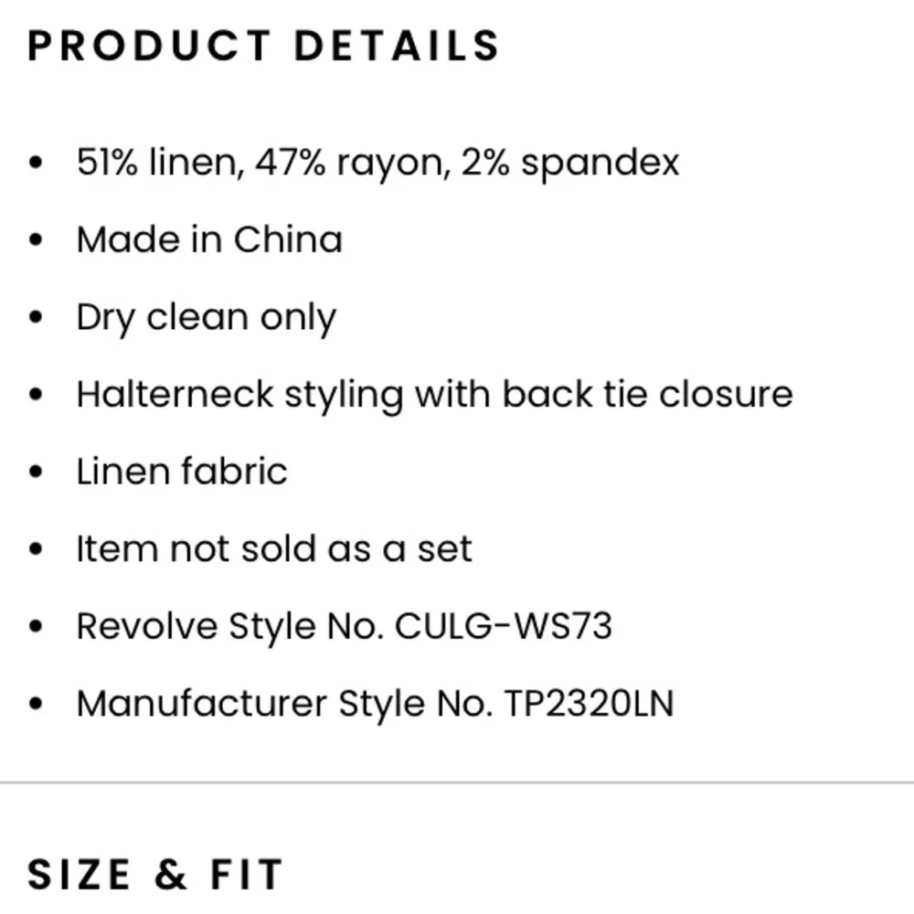The width and height of the screenshot is (914, 914).
Task: Click Manufacturer Style No. TP2320LN
Action: (375, 704)
